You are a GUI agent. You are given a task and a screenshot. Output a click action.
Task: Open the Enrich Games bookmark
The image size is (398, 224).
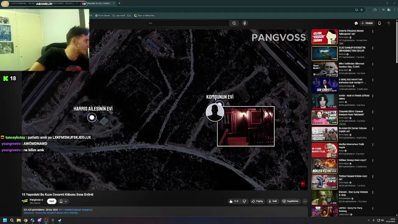pyautogui.click(x=103, y=16)
